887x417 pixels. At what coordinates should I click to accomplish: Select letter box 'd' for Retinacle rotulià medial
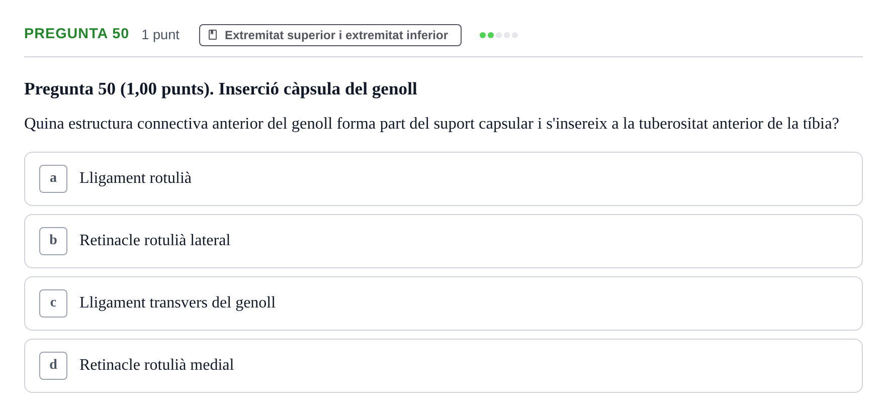click(53, 366)
